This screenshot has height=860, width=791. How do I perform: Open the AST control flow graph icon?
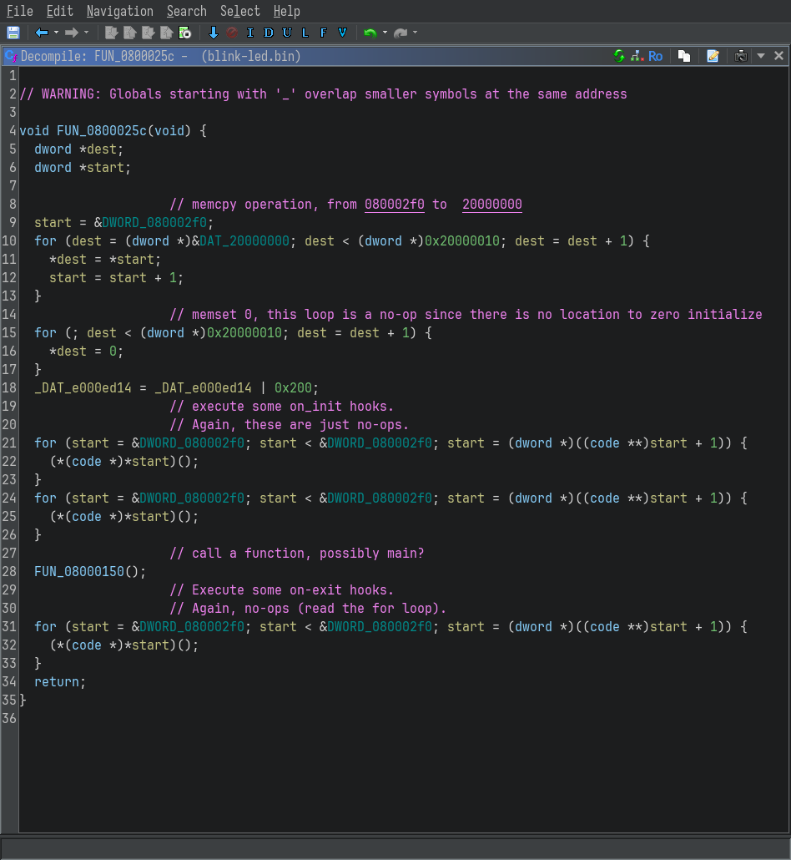coord(637,56)
